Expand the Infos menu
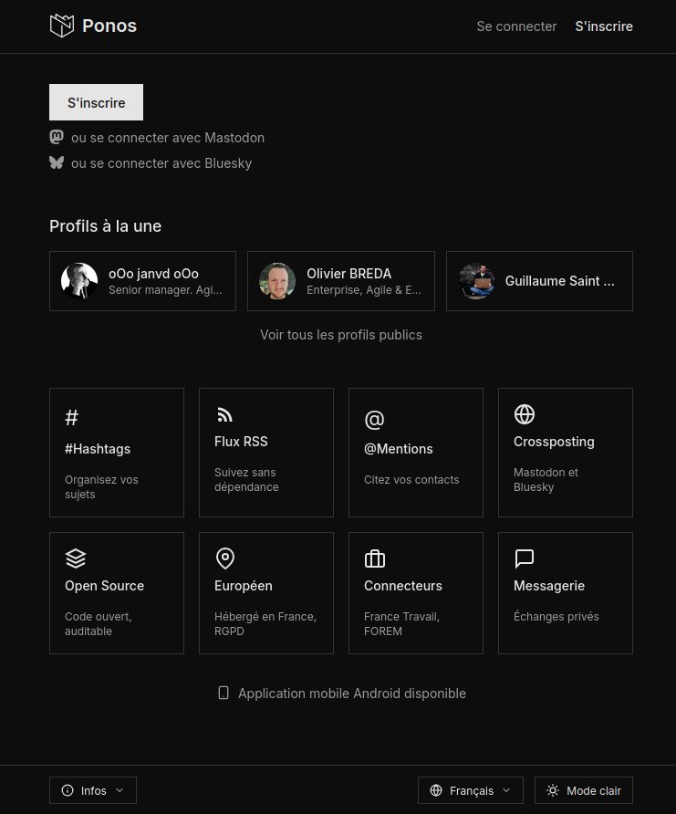The width and height of the screenshot is (676, 814). coord(93,790)
